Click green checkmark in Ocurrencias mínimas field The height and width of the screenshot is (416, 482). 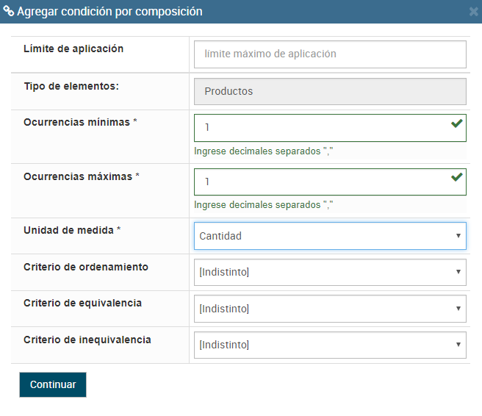[456, 123]
